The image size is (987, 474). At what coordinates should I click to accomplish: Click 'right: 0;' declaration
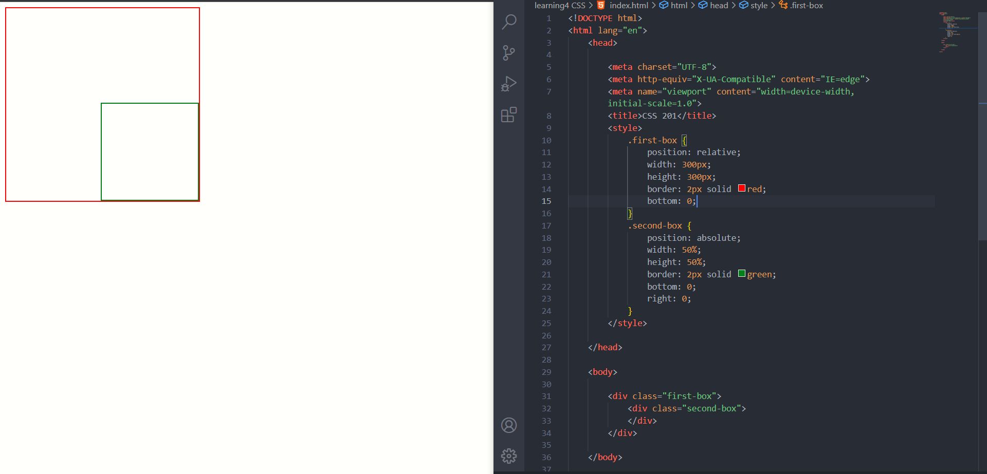pyautogui.click(x=669, y=299)
